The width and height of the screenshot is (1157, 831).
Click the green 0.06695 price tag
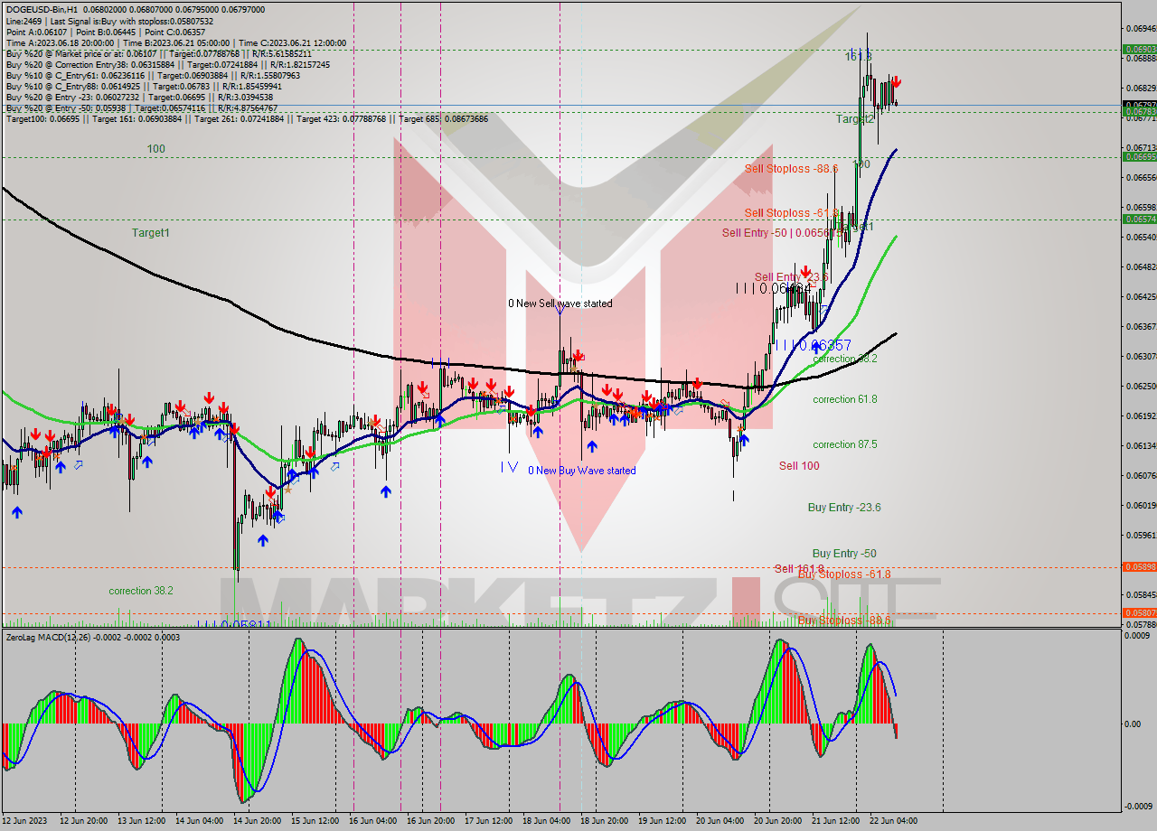(x=1139, y=156)
